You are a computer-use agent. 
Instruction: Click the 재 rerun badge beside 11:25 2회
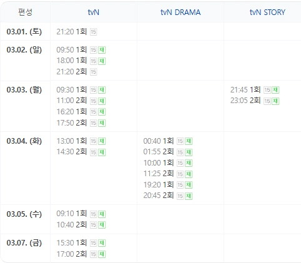189,174
